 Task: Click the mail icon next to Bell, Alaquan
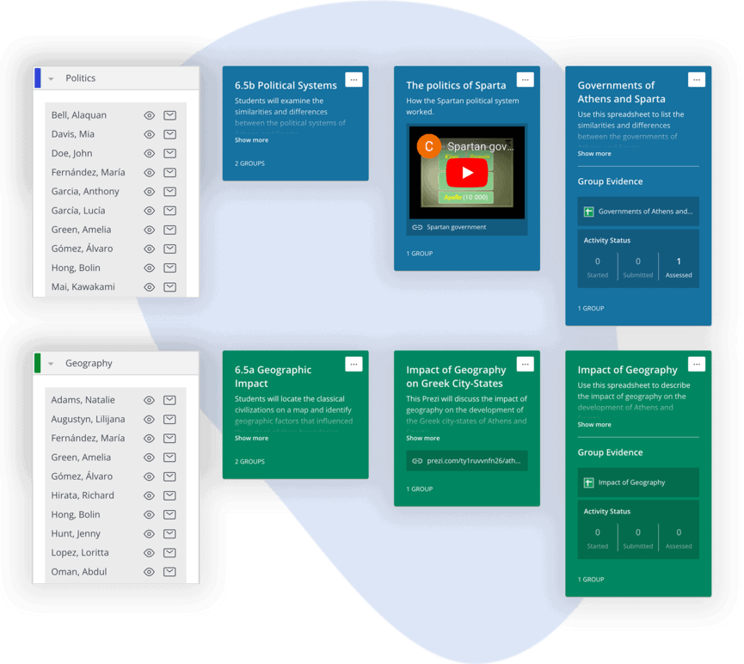169,115
